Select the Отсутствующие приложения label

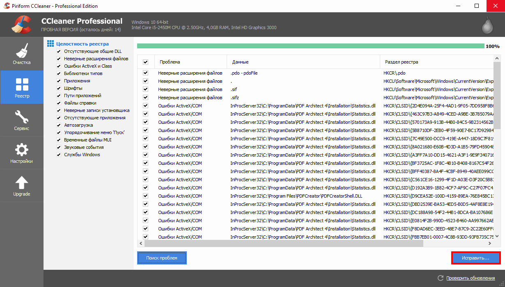click(94, 118)
